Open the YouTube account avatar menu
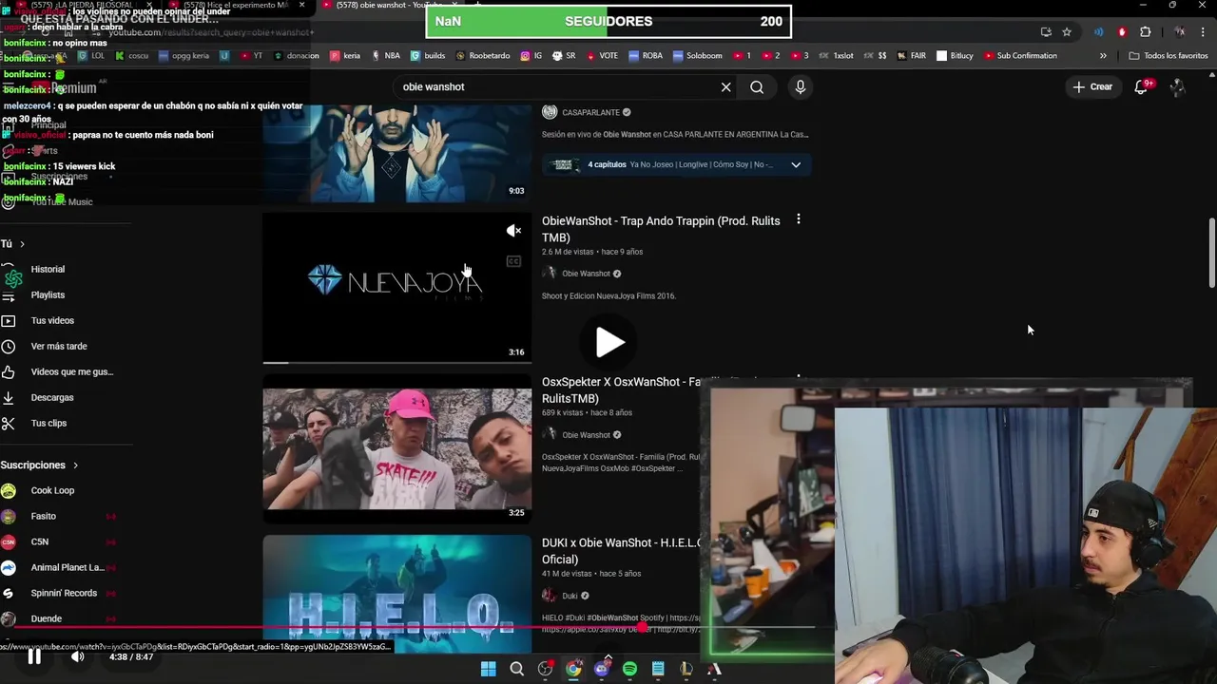The width and height of the screenshot is (1217, 684). (1177, 87)
